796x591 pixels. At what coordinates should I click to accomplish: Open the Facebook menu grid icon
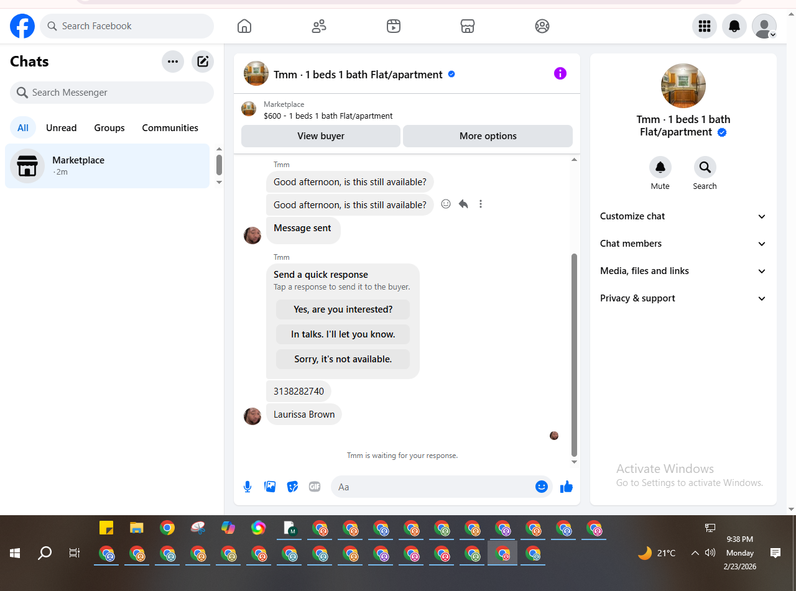click(705, 26)
